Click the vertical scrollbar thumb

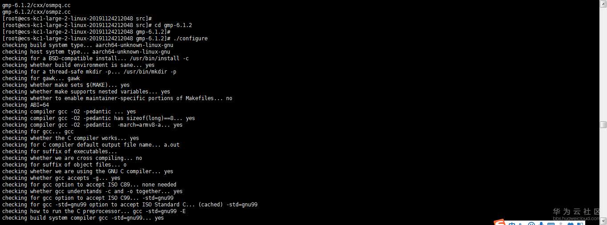pyautogui.click(x=603, y=125)
